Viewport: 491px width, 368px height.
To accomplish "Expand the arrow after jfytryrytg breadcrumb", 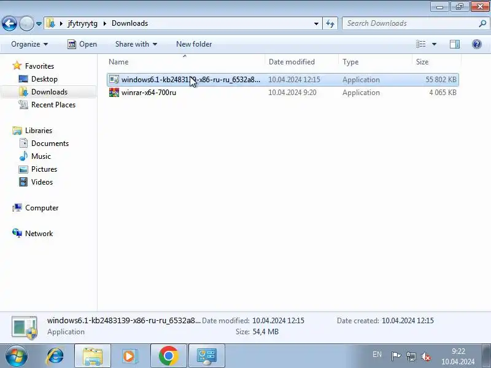I will coord(104,23).
